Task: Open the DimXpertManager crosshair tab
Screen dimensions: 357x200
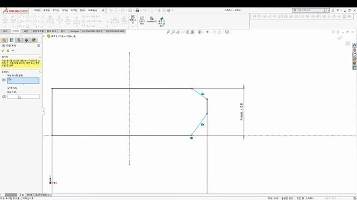Action: pyautogui.click(x=26, y=40)
